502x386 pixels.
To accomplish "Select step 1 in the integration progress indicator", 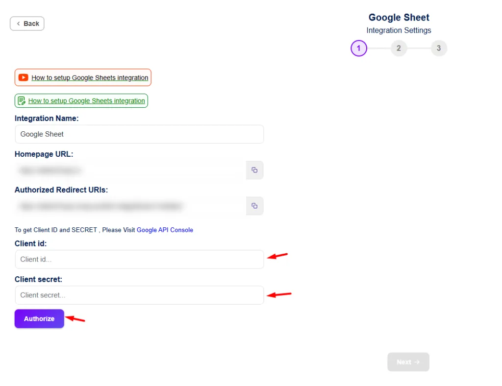I will point(359,48).
